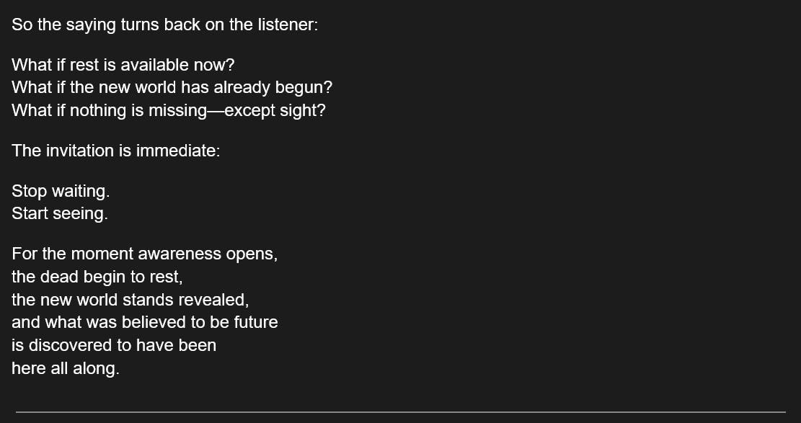The image size is (801, 423).
Task: Click the "Stop waiting." line
Action: coord(61,191)
